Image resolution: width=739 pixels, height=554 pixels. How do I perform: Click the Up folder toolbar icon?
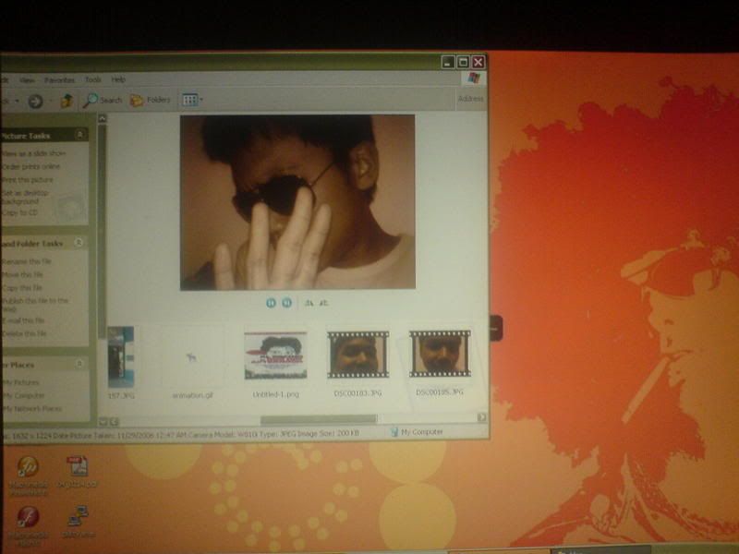(67, 101)
